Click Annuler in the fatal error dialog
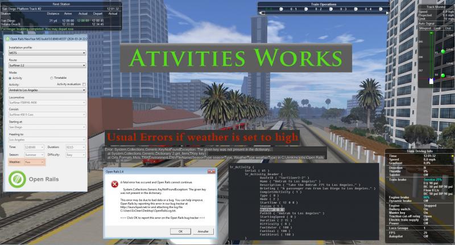This screenshot has height=245, width=455. coord(203,231)
